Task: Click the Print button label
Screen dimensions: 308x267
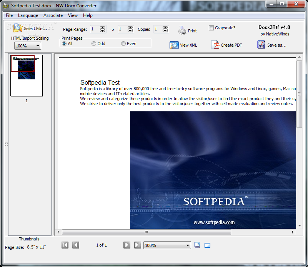Action: pyautogui.click(x=192, y=31)
